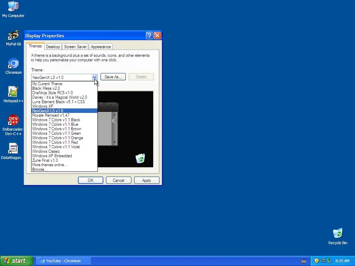Choose Windows 7 Colors v1.1 Green
Image resolution: width=355 pixels, height=266 pixels.
click(64, 133)
